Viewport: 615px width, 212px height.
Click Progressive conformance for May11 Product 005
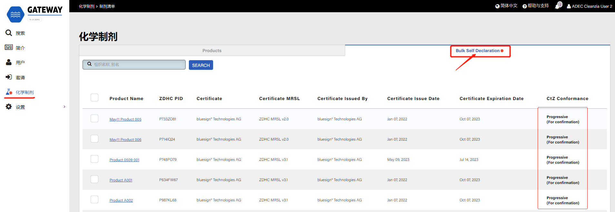tap(563, 119)
